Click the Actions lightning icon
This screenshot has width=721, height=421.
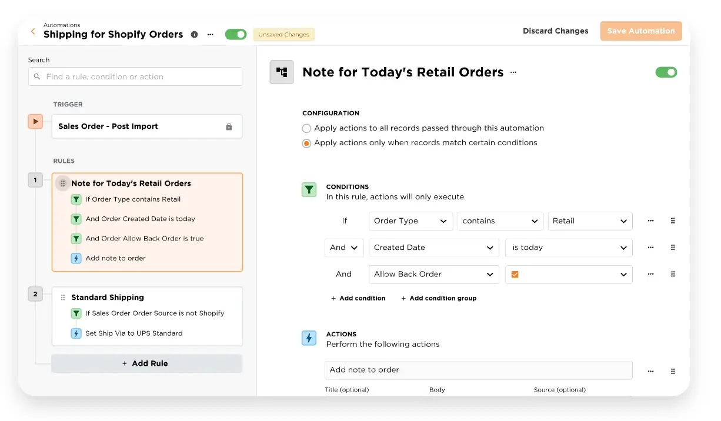[x=309, y=338]
